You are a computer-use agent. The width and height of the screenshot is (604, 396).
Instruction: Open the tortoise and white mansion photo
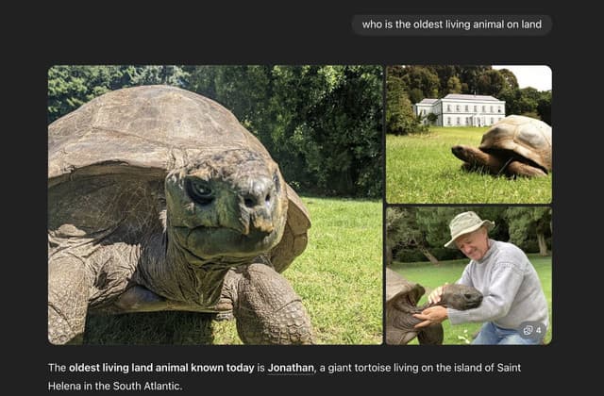[469, 134]
